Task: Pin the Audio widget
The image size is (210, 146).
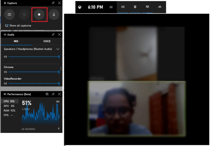Action: [53, 35]
